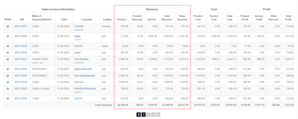Click print icon beside SI25-31527
The image size is (298, 119).
(8, 59)
